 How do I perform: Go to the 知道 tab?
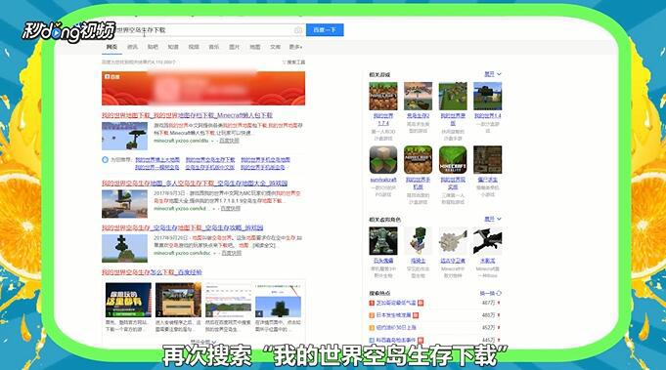173,47
